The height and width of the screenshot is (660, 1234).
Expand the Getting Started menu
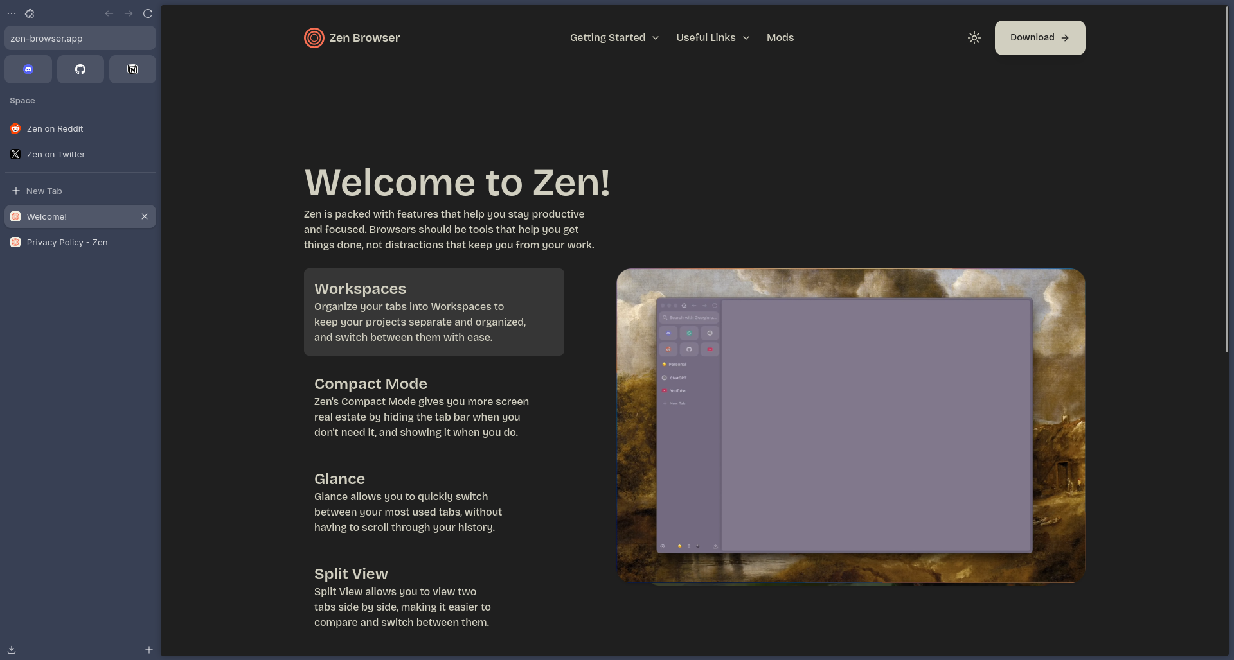point(614,38)
